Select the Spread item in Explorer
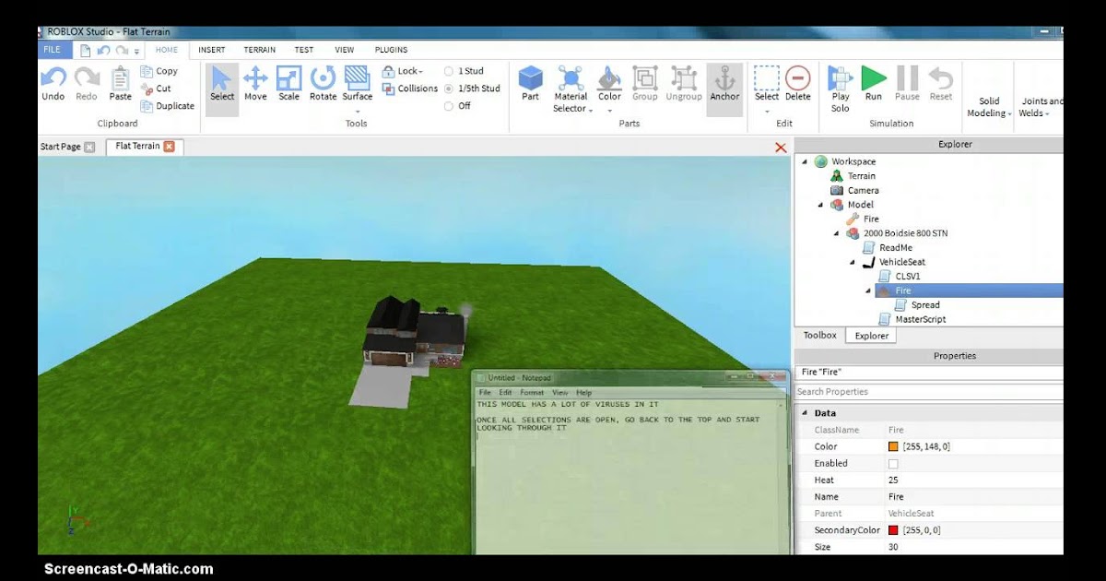1106x581 pixels. pyautogui.click(x=925, y=304)
